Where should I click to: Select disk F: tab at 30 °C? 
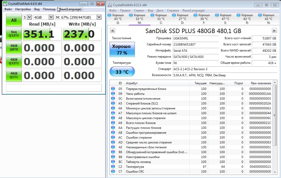click(204, 19)
